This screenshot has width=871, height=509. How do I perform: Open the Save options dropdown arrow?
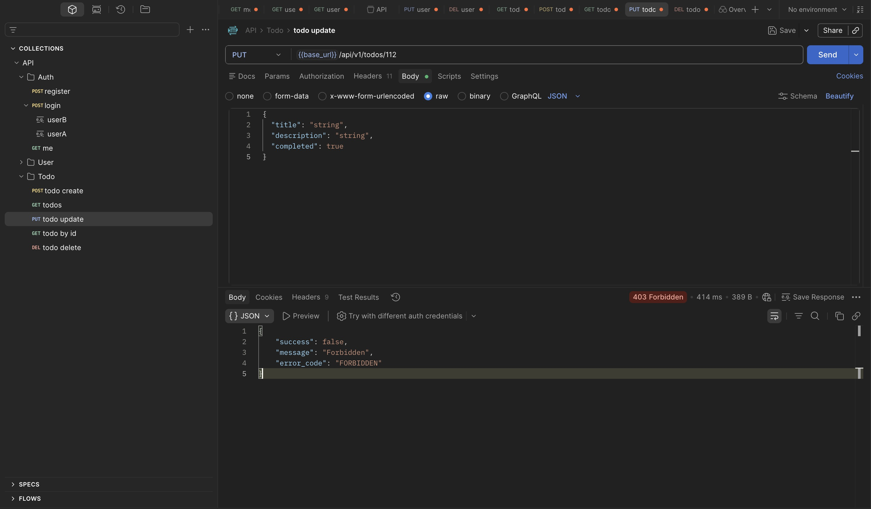click(x=806, y=30)
